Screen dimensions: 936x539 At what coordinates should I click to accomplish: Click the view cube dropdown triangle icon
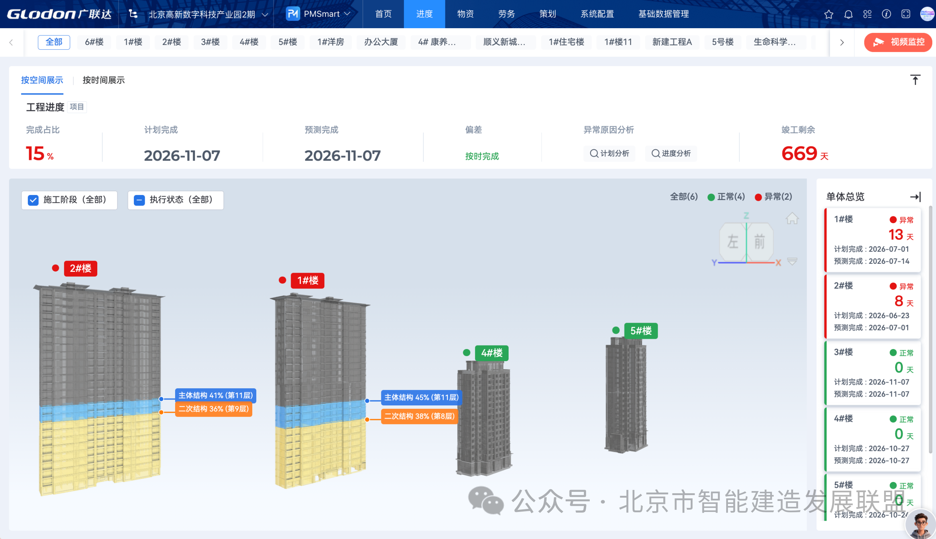(x=792, y=261)
